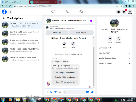
Task: Send quick response 'Sorry, it's not available.'
Action: [65, 82]
